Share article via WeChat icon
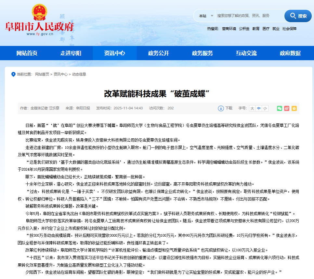 [280, 108]
